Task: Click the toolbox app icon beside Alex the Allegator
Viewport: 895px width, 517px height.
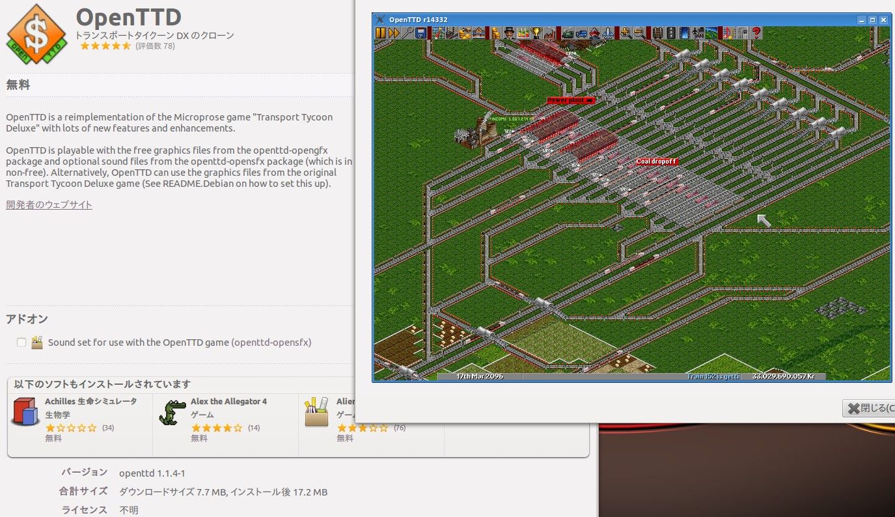Action: coord(317,412)
